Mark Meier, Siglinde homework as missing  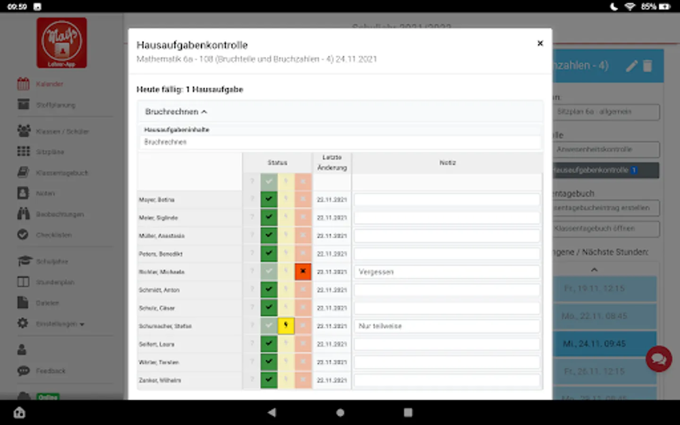click(x=303, y=217)
